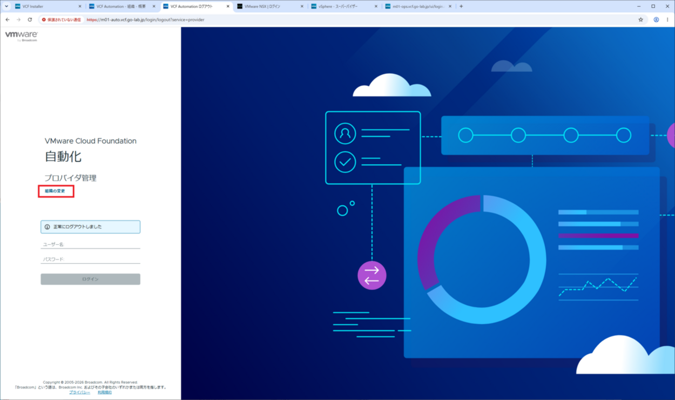The height and width of the screenshot is (400, 675).
Task: Click the Copyright 2005-2026 Broadcom text
Action: (90, 382)
